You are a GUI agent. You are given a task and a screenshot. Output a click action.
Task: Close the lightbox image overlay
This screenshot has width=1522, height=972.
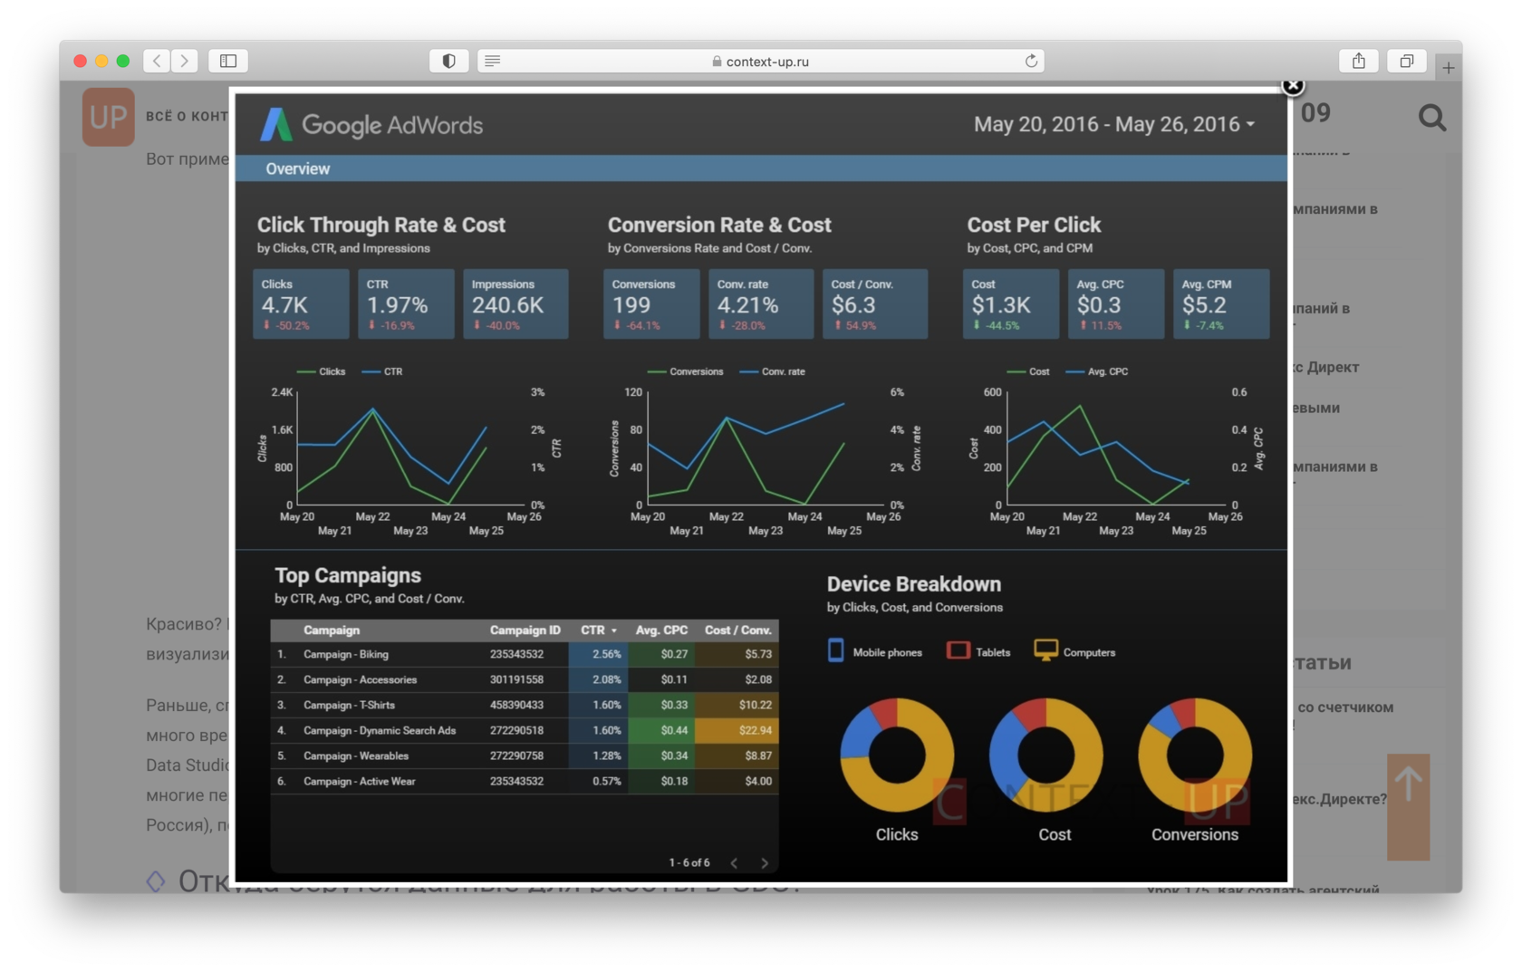pyautogui.click(x=1292, y=85)
